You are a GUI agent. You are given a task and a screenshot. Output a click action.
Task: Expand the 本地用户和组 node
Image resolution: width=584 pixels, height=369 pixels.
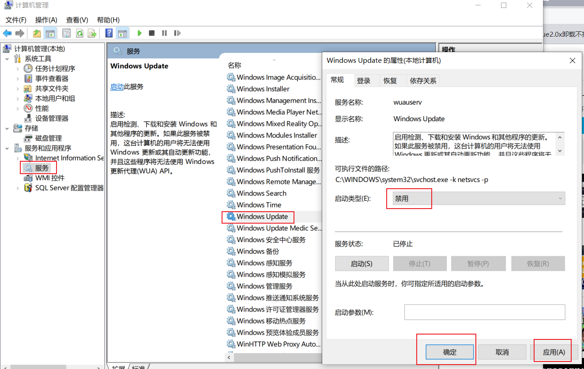pyautogui.click(x=18, y=99)
